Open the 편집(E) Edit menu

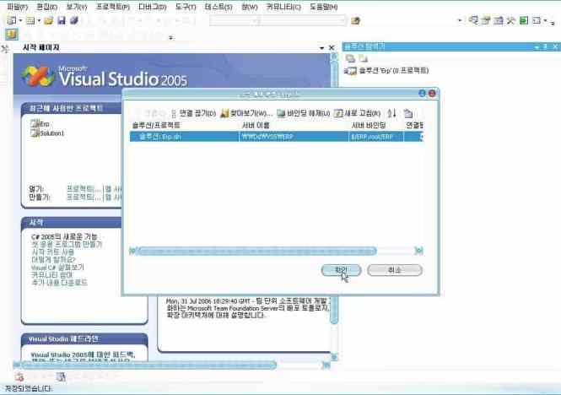(46, 7)
